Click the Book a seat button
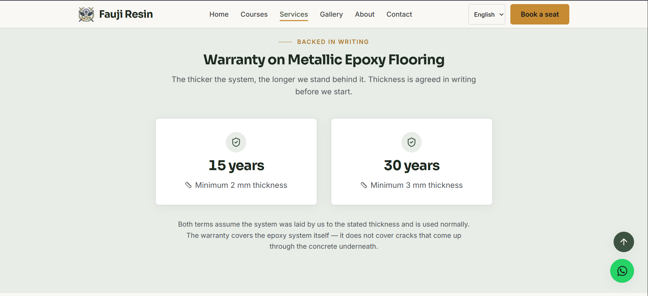 (x=540, y=14)
